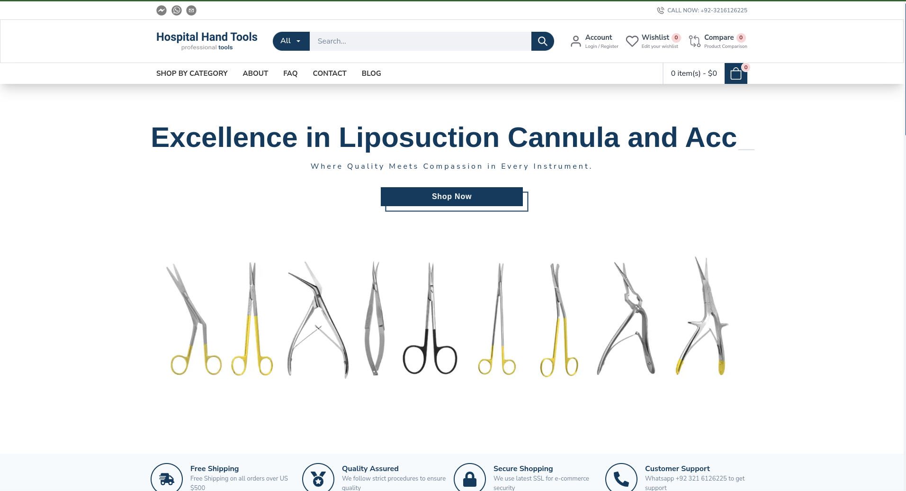Click the Shop Now button
Image resolution: width=906 pixels, height=491 pixels.
[452, 197]
